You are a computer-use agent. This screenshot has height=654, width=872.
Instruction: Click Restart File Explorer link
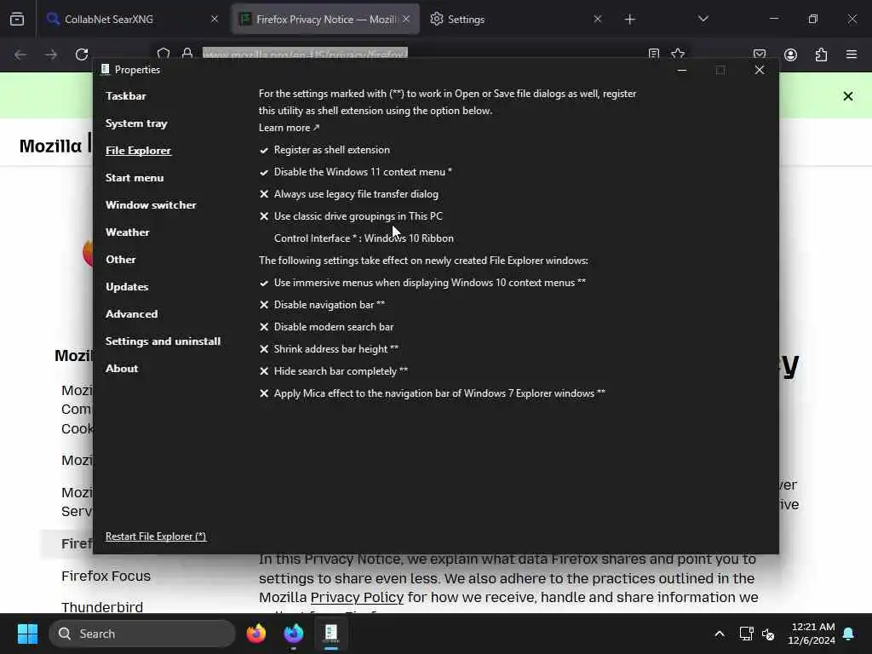[156, 536]
